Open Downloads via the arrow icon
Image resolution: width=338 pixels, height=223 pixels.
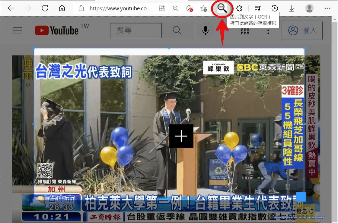[x=292, y=8]
